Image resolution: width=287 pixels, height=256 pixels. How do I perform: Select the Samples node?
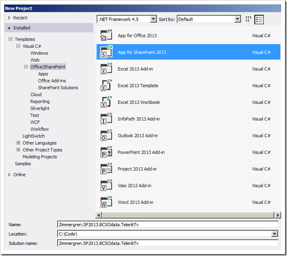pyautogui.click(x=23, y=163)
